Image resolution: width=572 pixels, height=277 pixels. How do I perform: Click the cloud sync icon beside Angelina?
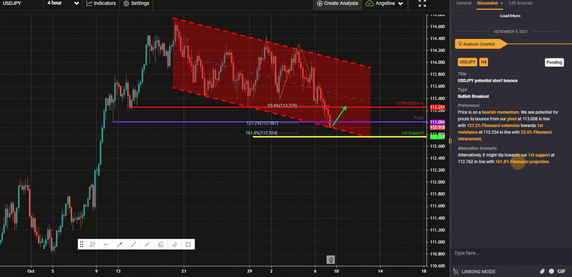click(369, 3)
